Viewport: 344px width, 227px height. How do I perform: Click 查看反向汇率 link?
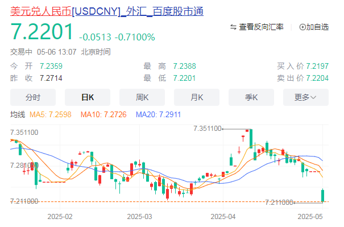pyautogui.click(x=261, y=27)
